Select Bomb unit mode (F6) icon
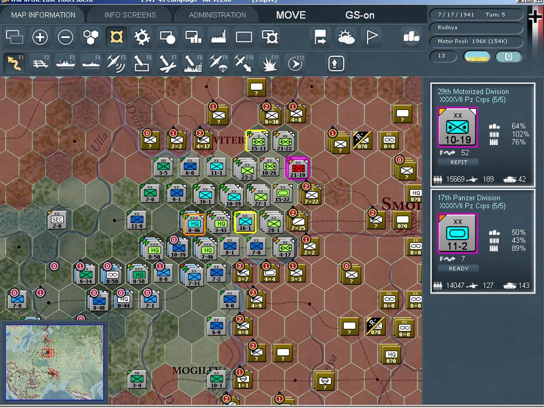544x408 pixels. [x=142, y=63]
